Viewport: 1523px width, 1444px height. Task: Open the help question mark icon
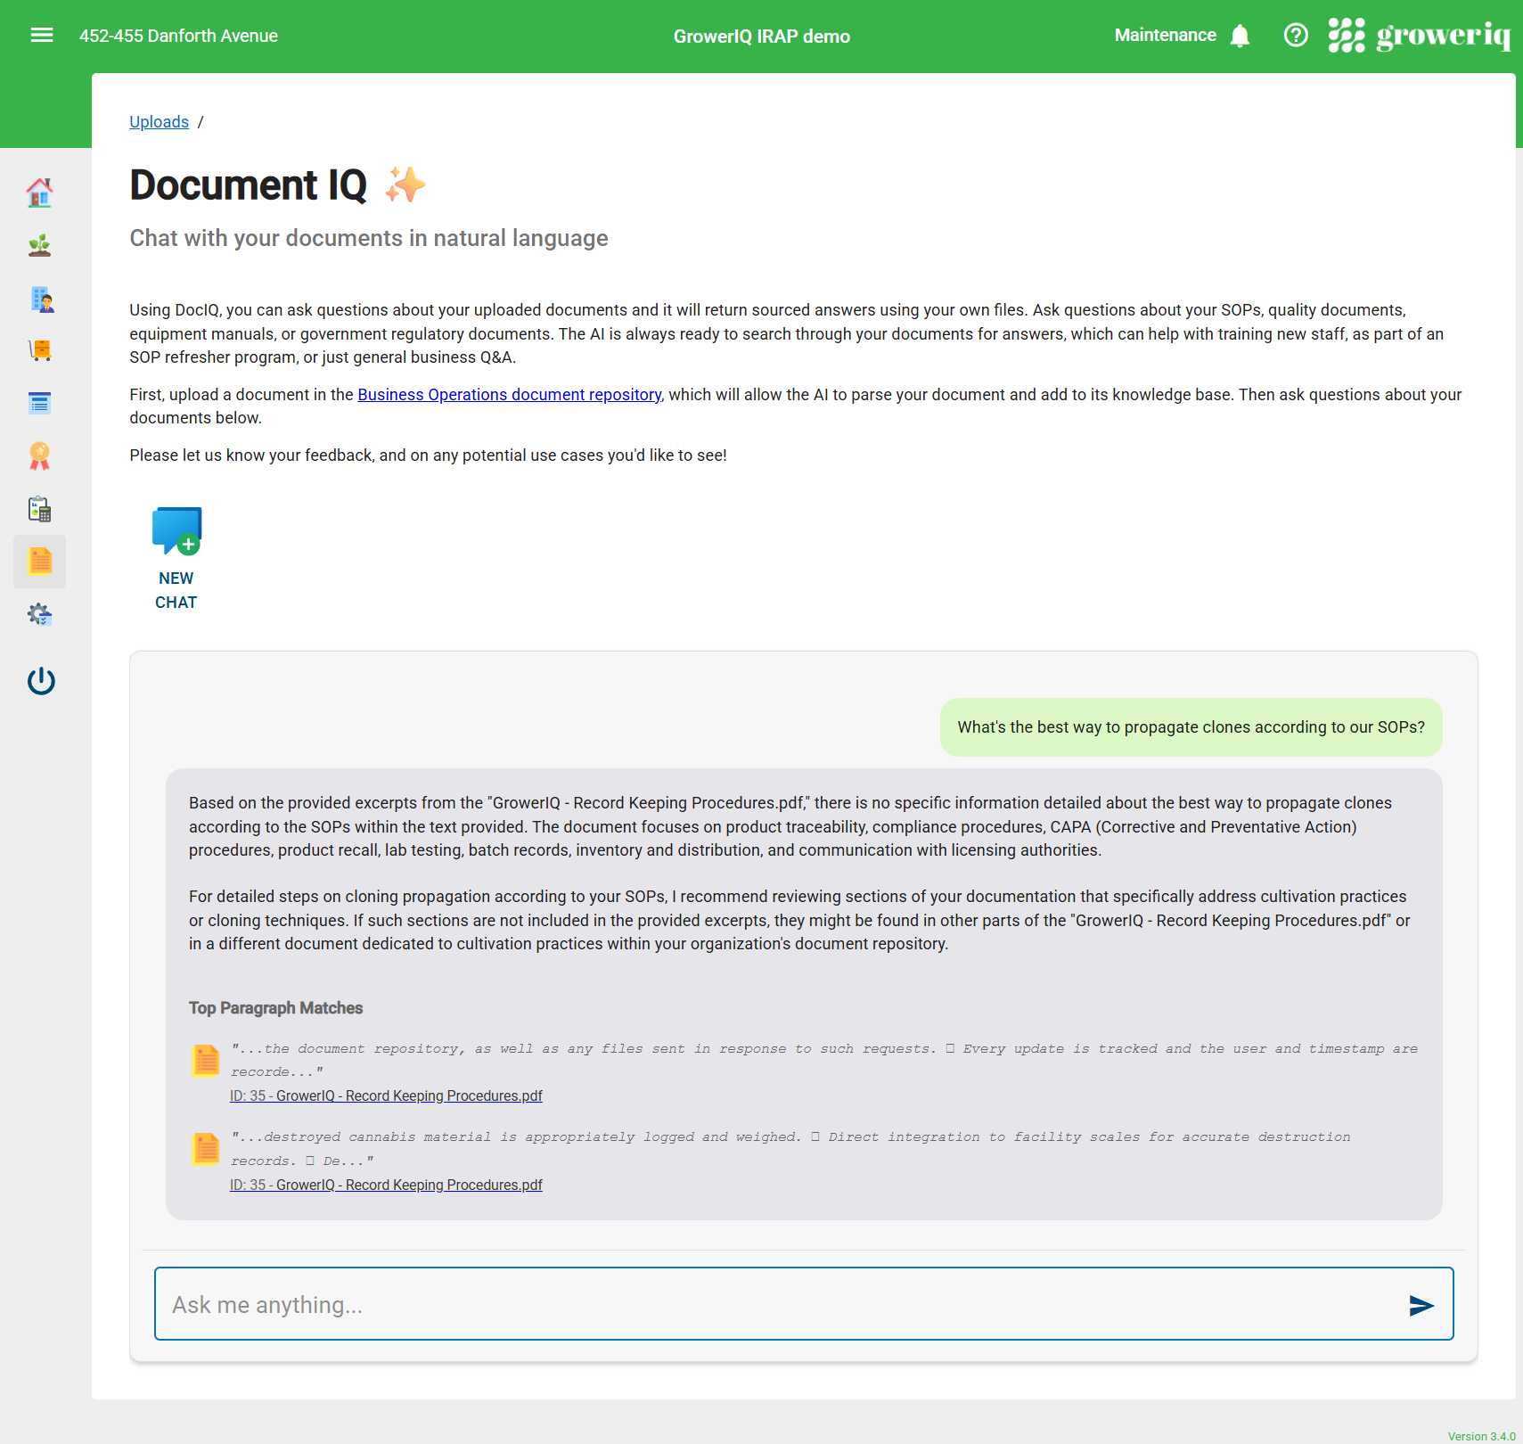coord(1296,36)
